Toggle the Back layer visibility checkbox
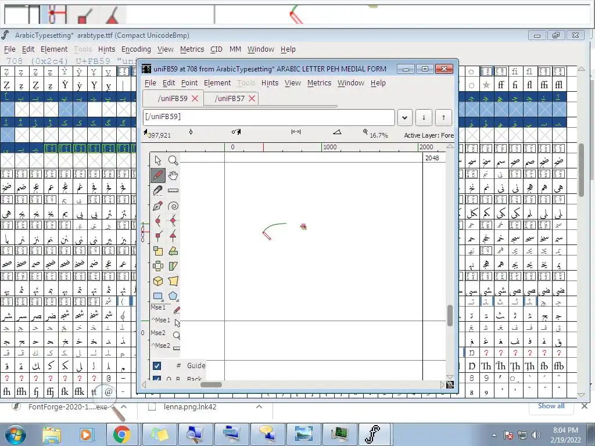 point(156,378)
